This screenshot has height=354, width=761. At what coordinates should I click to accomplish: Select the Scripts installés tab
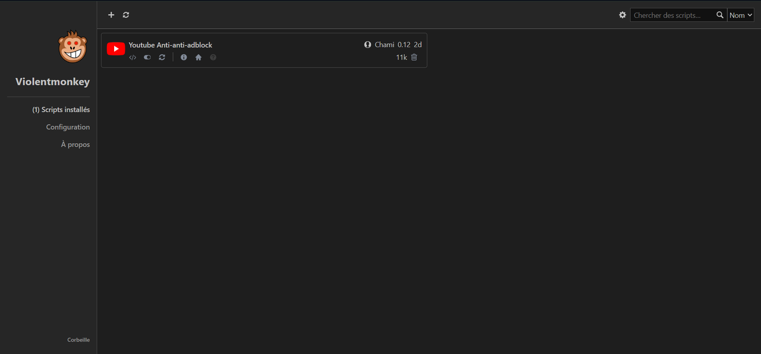pyautogui.click(x=61, y=110)
